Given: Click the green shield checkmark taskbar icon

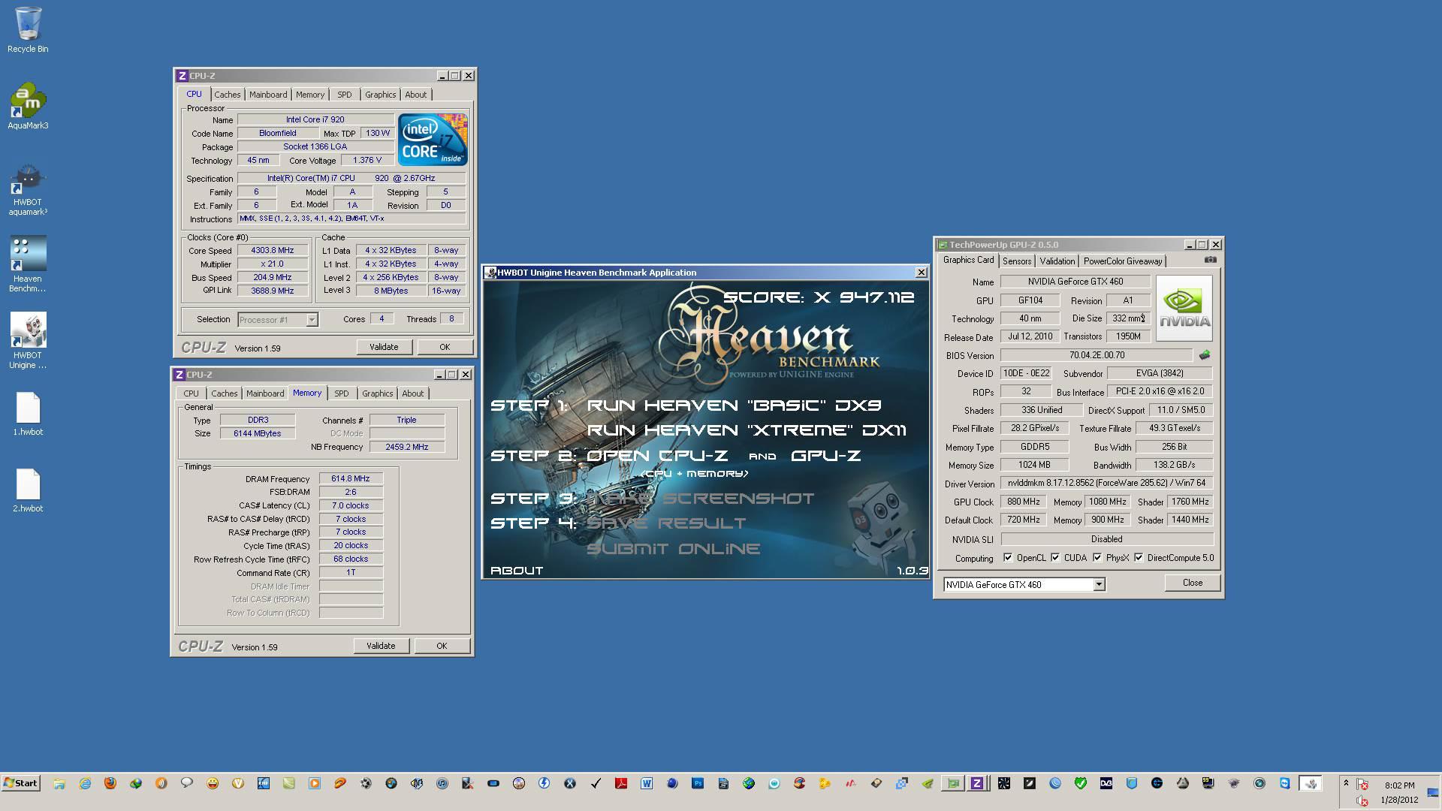Looking at the screenshot, I should (x=1081, y=783).
